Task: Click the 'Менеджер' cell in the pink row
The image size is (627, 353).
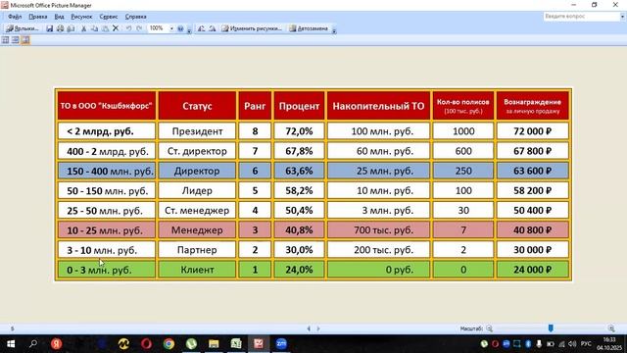Action: [x=197, y=230]
